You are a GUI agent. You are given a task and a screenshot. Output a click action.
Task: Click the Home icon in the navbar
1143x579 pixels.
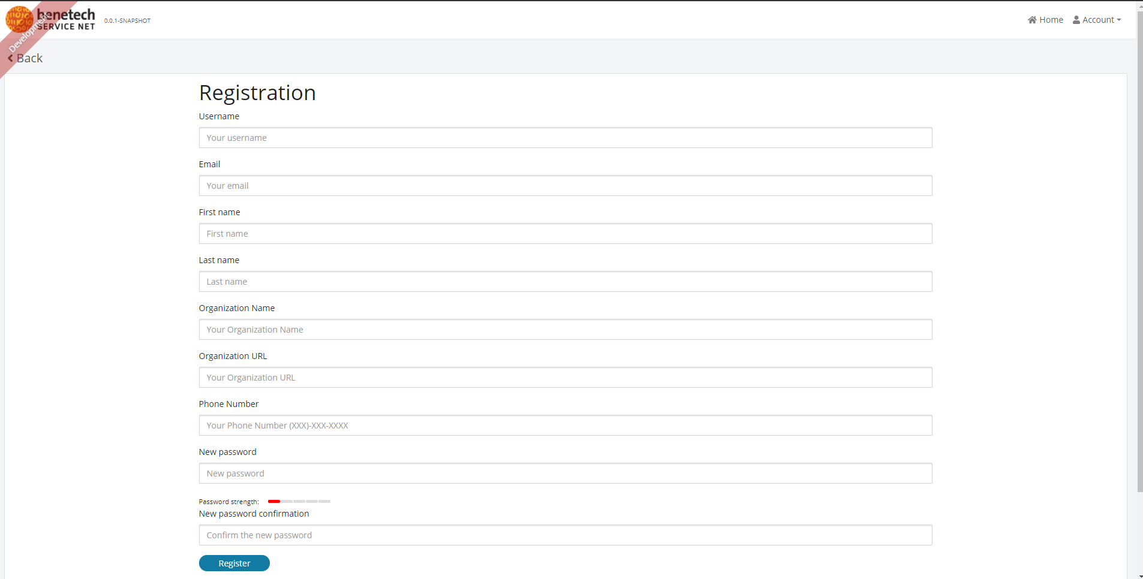[1033, 19]
